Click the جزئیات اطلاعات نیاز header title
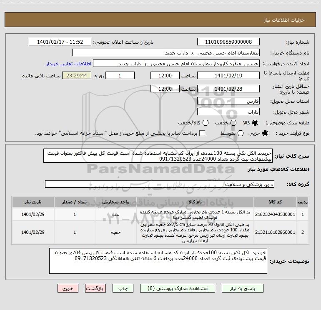321x310 pixels. point(284,20)
